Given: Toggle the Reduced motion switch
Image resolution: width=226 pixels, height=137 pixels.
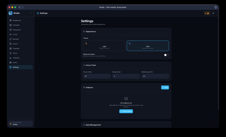Looking at the screenshot, I should 166,55.
